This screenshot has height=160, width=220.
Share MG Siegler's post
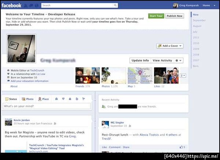[x=126, y=147]
